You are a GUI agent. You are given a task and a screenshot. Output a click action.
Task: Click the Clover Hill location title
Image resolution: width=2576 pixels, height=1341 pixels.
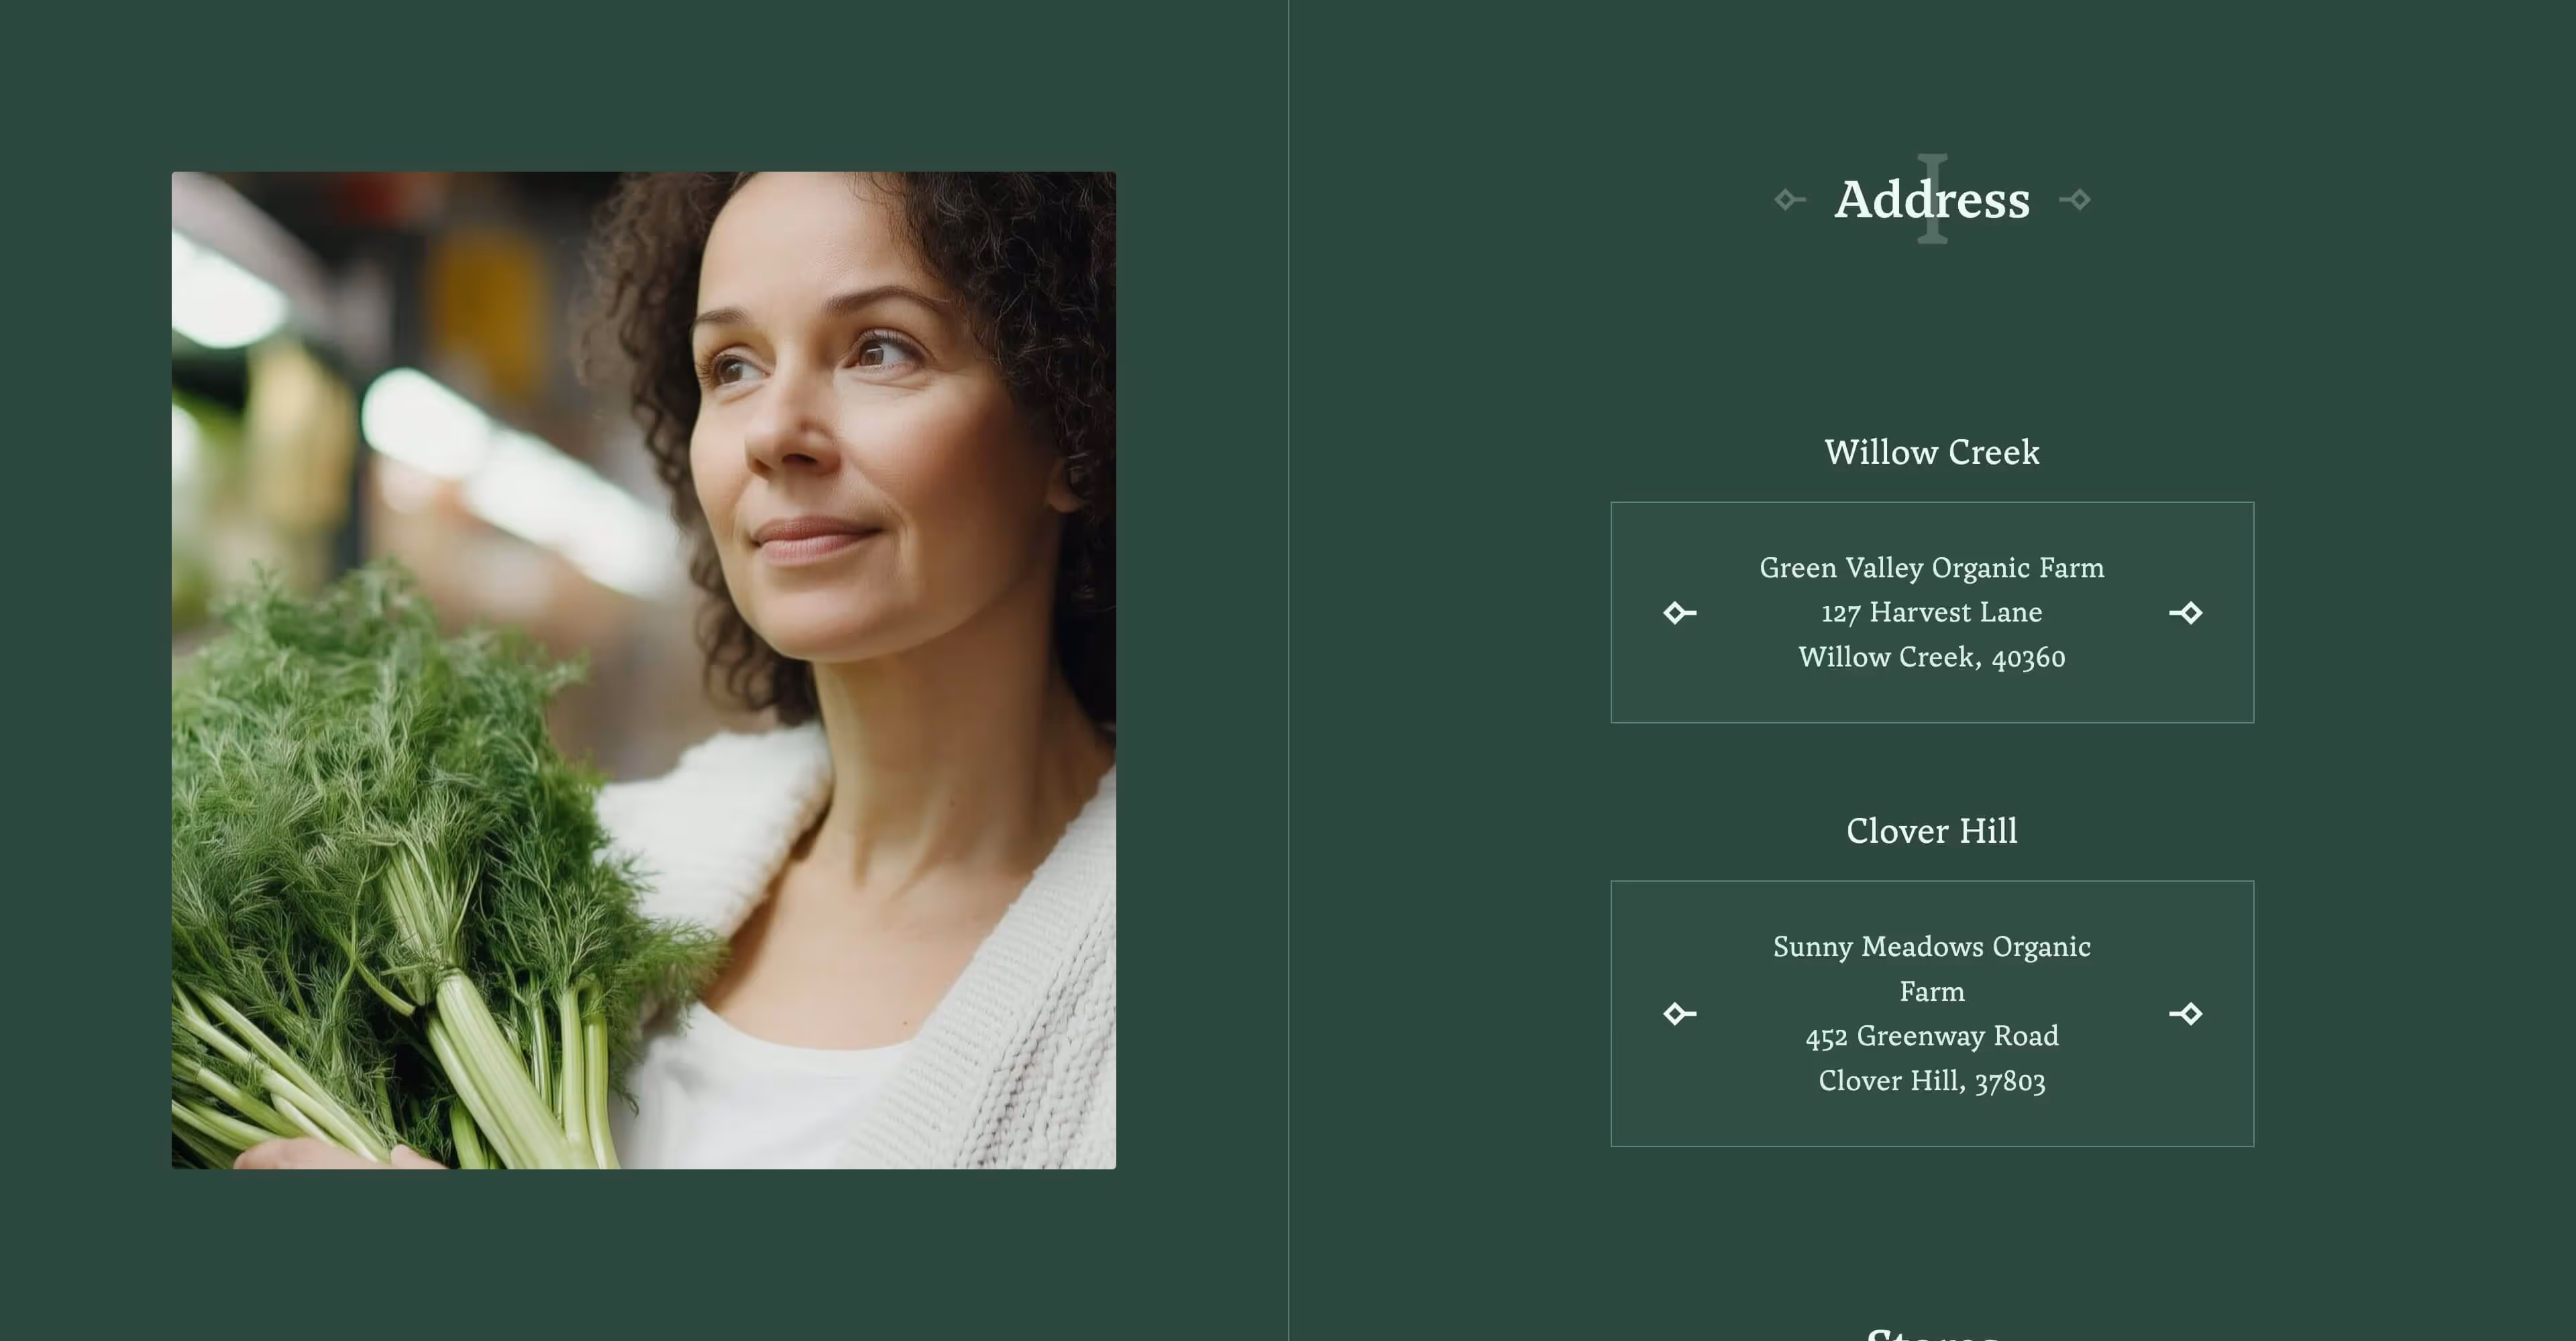[1932, 831]
